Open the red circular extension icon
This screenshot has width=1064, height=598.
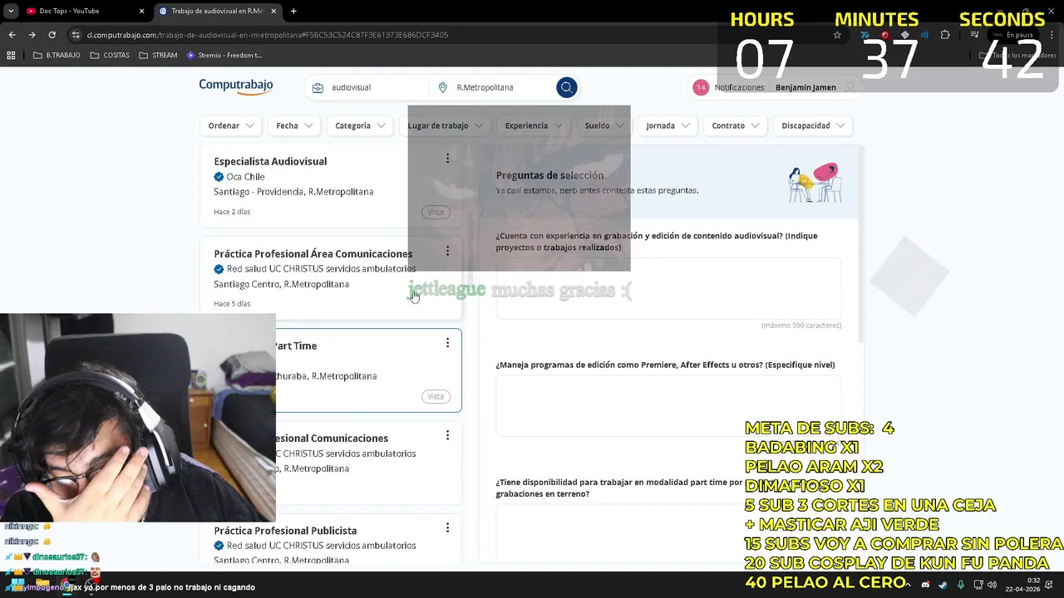point(885,35)
